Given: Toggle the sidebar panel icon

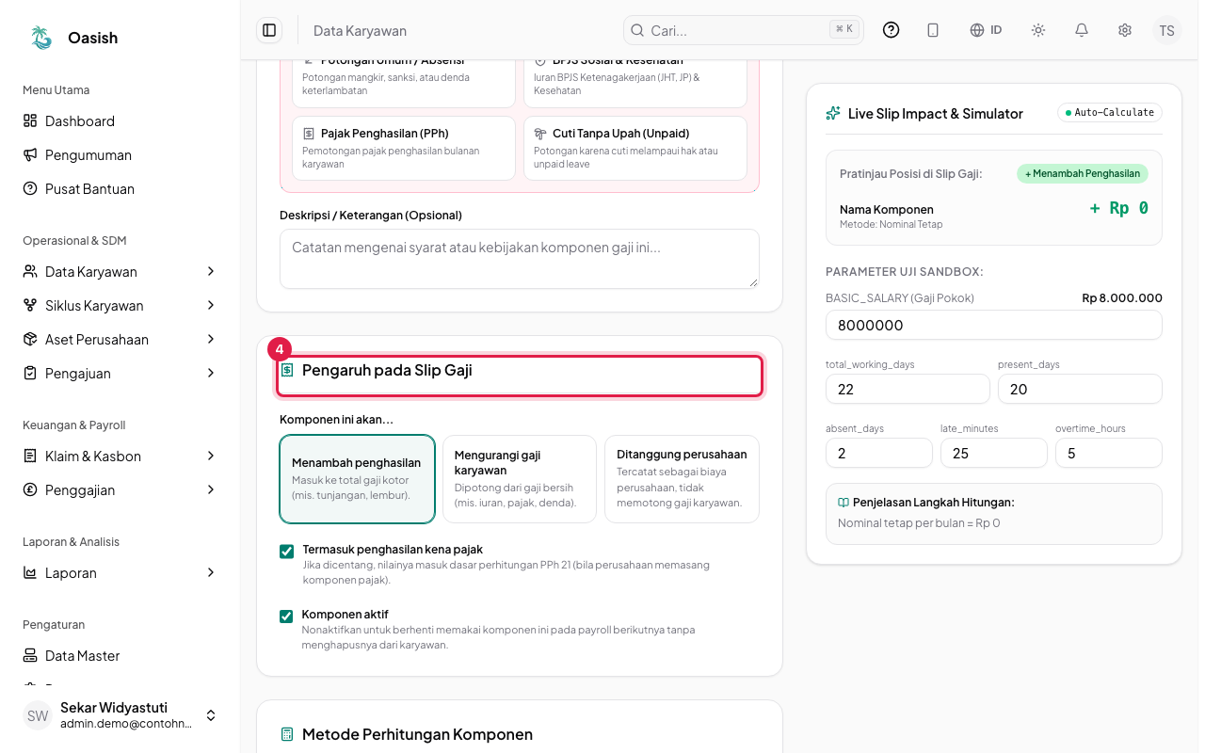Looking at the screenshot, I should point(269,30).
